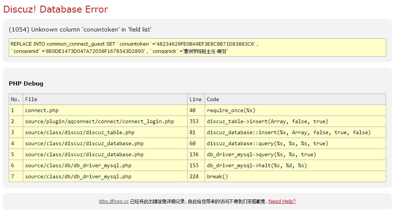Open the Need Help? link
This screenshot has height=217, width=415.
282,201
